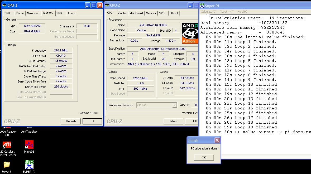Open the A64Tweaker desktop icon
This screenshot has height=174, width=311.
[x=29, y=130]
